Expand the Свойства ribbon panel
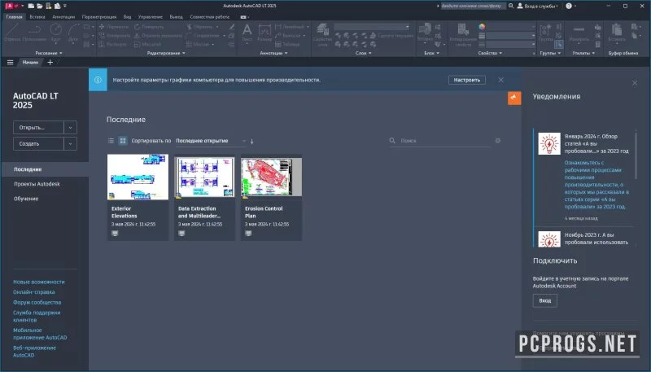The image size is (651, 372). tap(490, 53)
